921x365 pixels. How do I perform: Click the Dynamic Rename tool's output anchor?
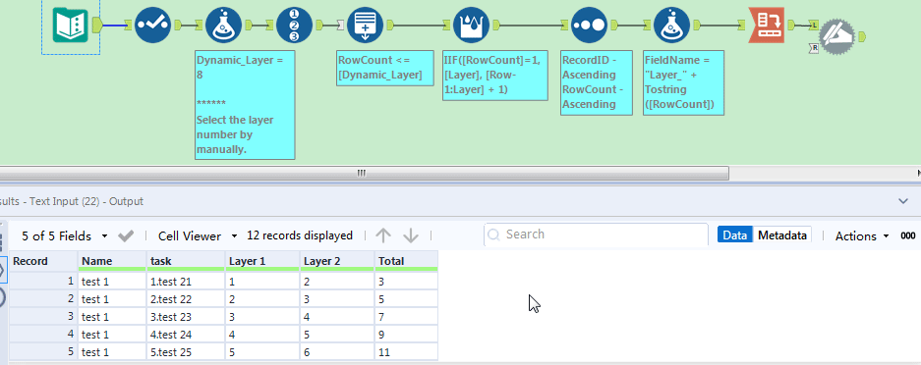[862, 37]
